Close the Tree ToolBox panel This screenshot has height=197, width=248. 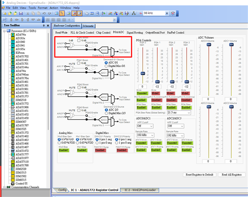coord(48,25)
